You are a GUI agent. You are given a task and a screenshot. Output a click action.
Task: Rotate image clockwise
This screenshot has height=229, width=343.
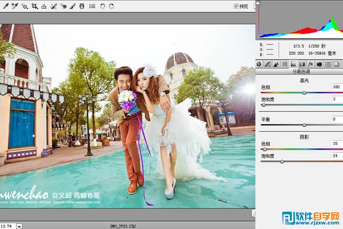point(111,6)
